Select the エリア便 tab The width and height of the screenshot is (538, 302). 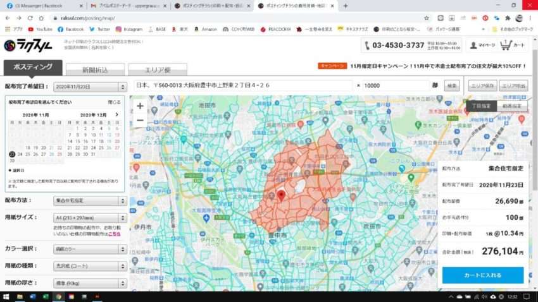(x=158, y=69)
